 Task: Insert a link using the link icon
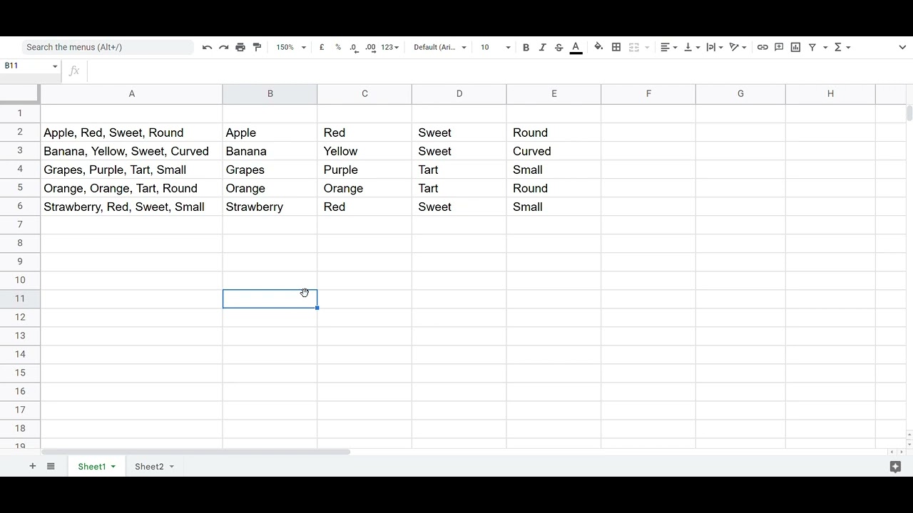762,47
